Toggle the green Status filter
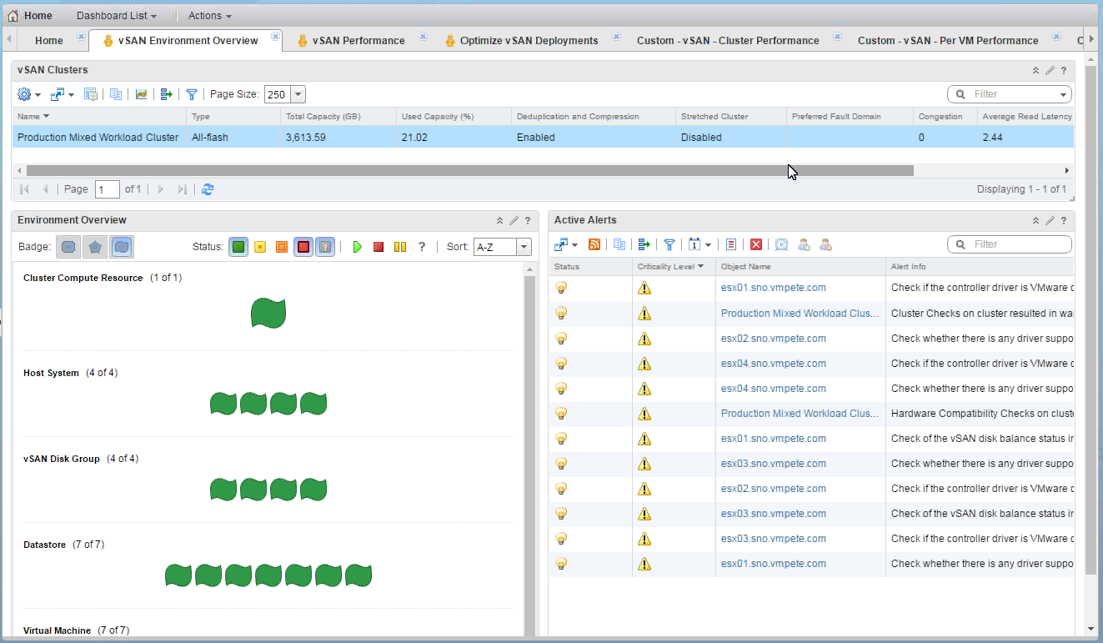Screen dimensions: 1103x643 pyautogui.click(x=238, y=247)
